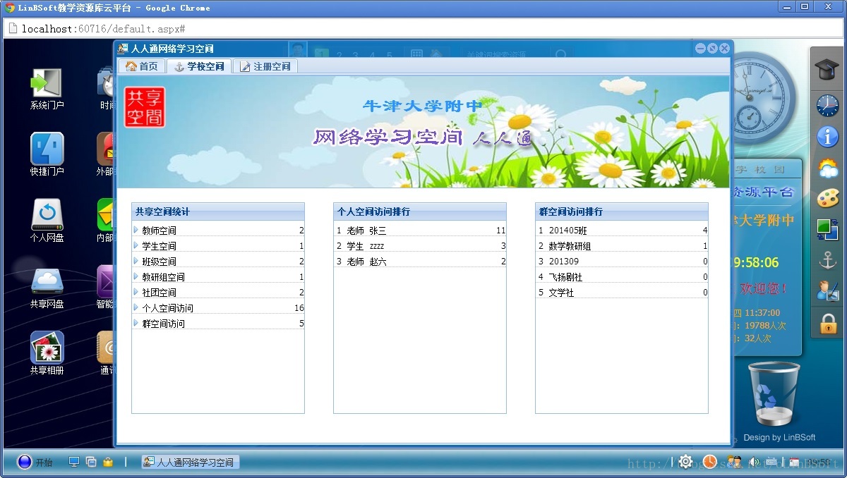Expand the 社团空间 row triangle

(136, 292)
